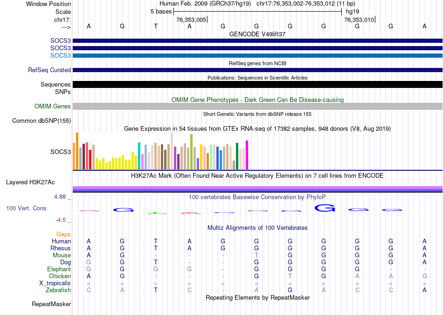Select the 76,353,005 position marker
Screen dimensions: 443x315
[x=191, y=20]
